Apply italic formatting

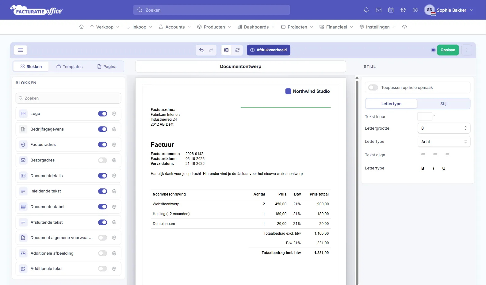[434, 168]
